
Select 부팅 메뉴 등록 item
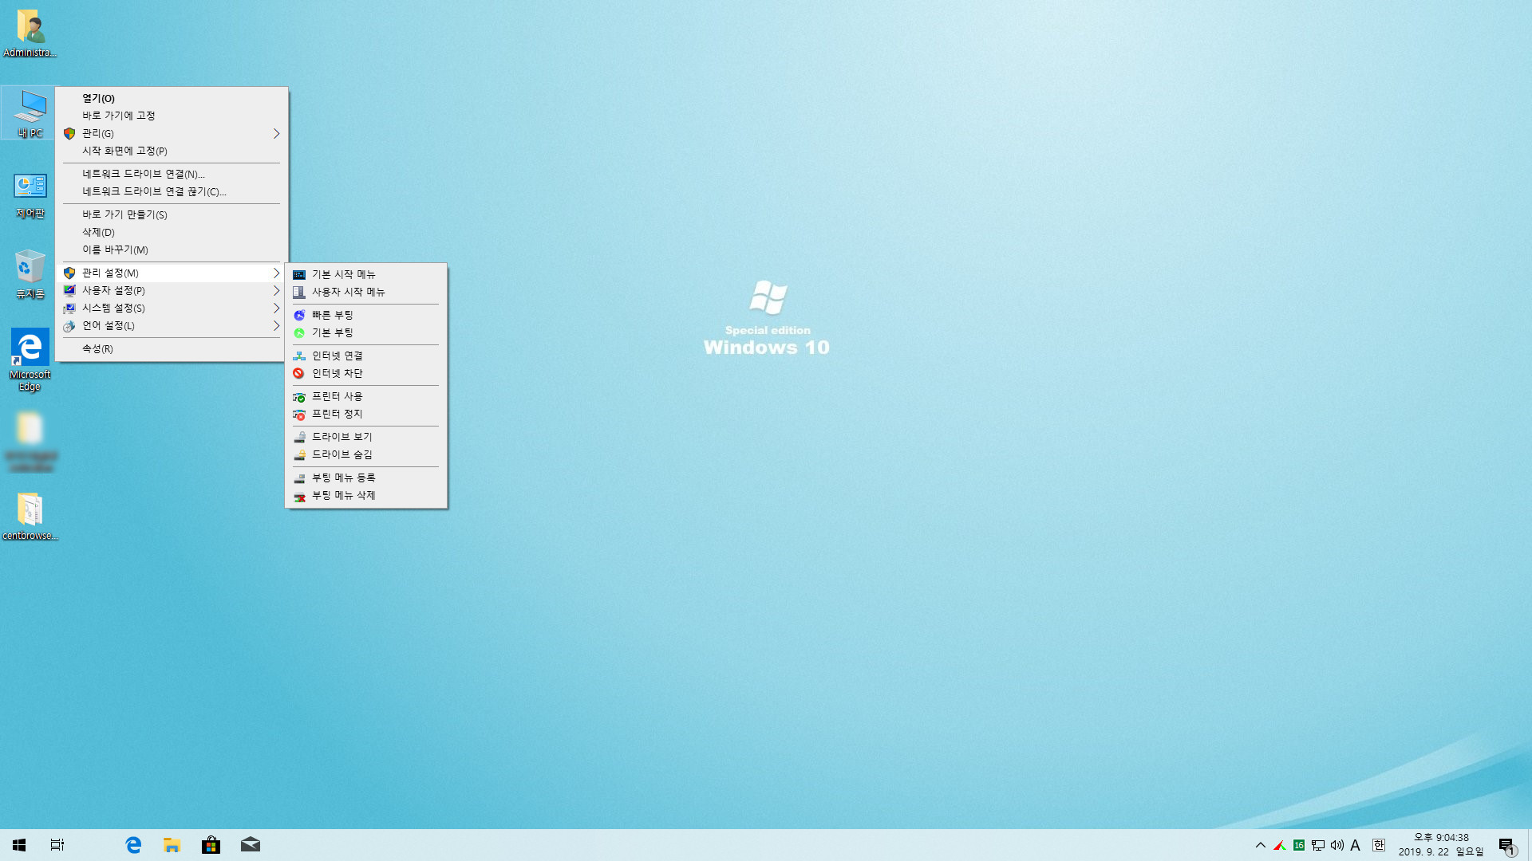coord(365,478)
